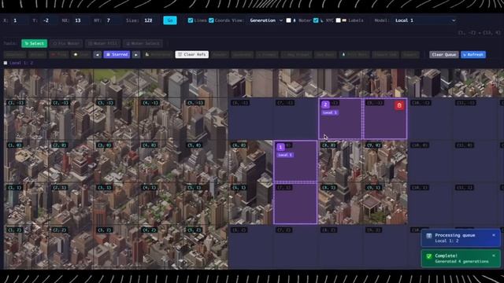Activate the Water Select tool
The height and width of the screenshot is (283, 504).
pos(143,43)
